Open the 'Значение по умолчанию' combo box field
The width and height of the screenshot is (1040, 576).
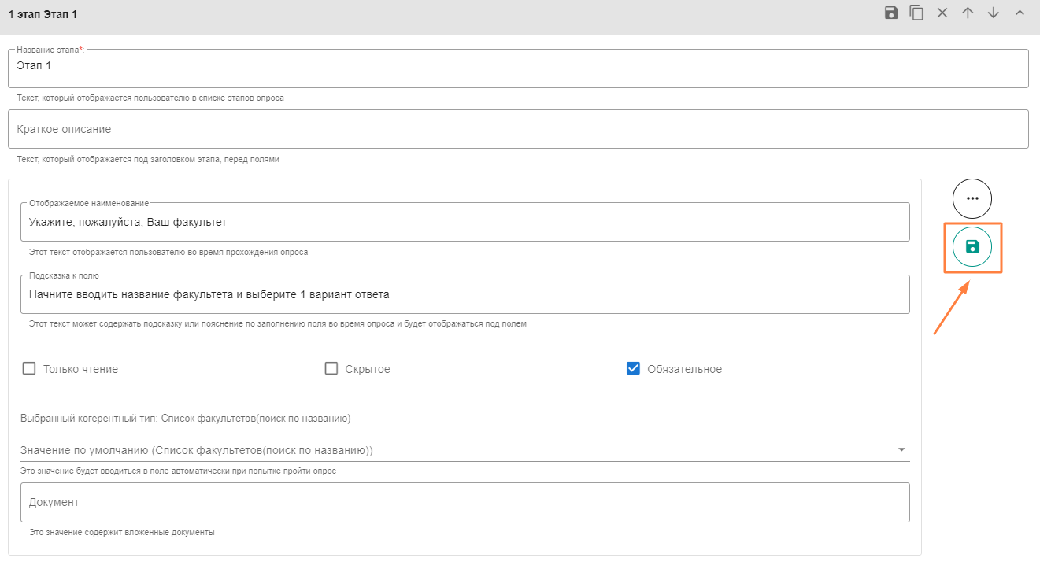click(457, 450)
